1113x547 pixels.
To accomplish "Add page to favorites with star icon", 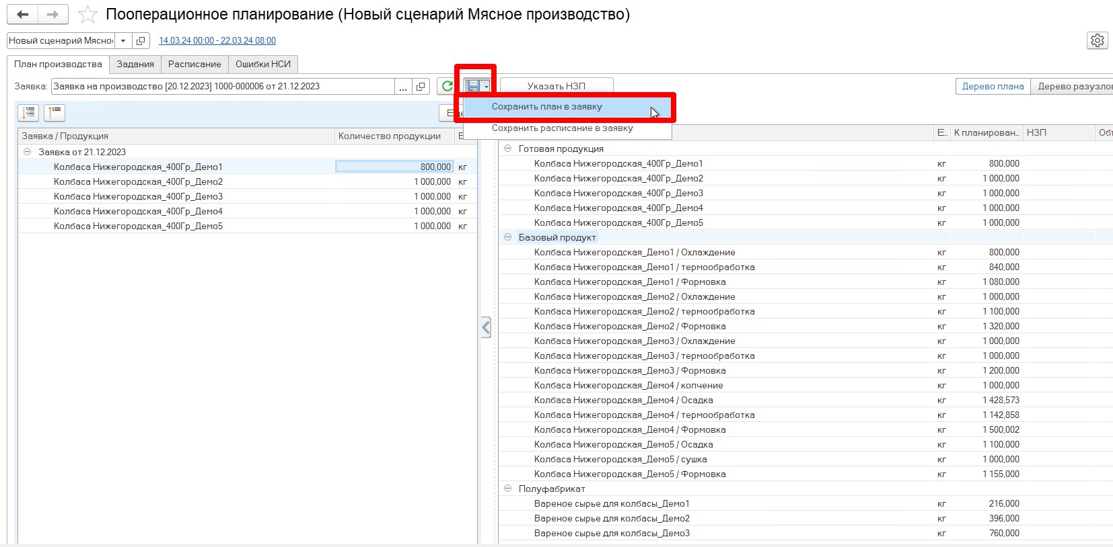I will pos(87,15).
